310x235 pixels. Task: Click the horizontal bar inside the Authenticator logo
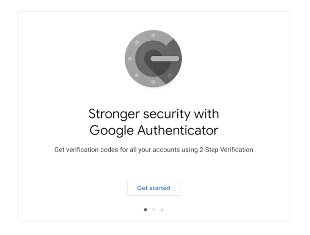(x=165, y=59)
